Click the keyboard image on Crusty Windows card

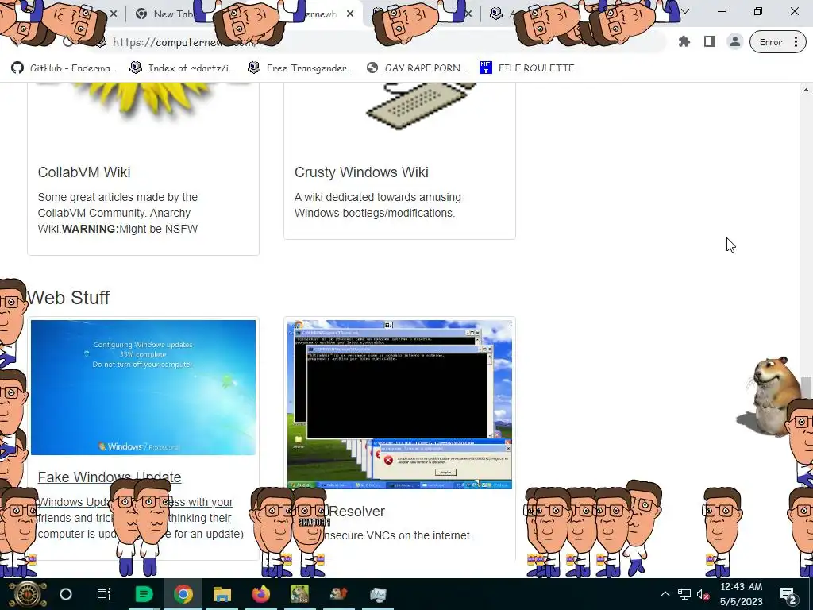[419, 106]
